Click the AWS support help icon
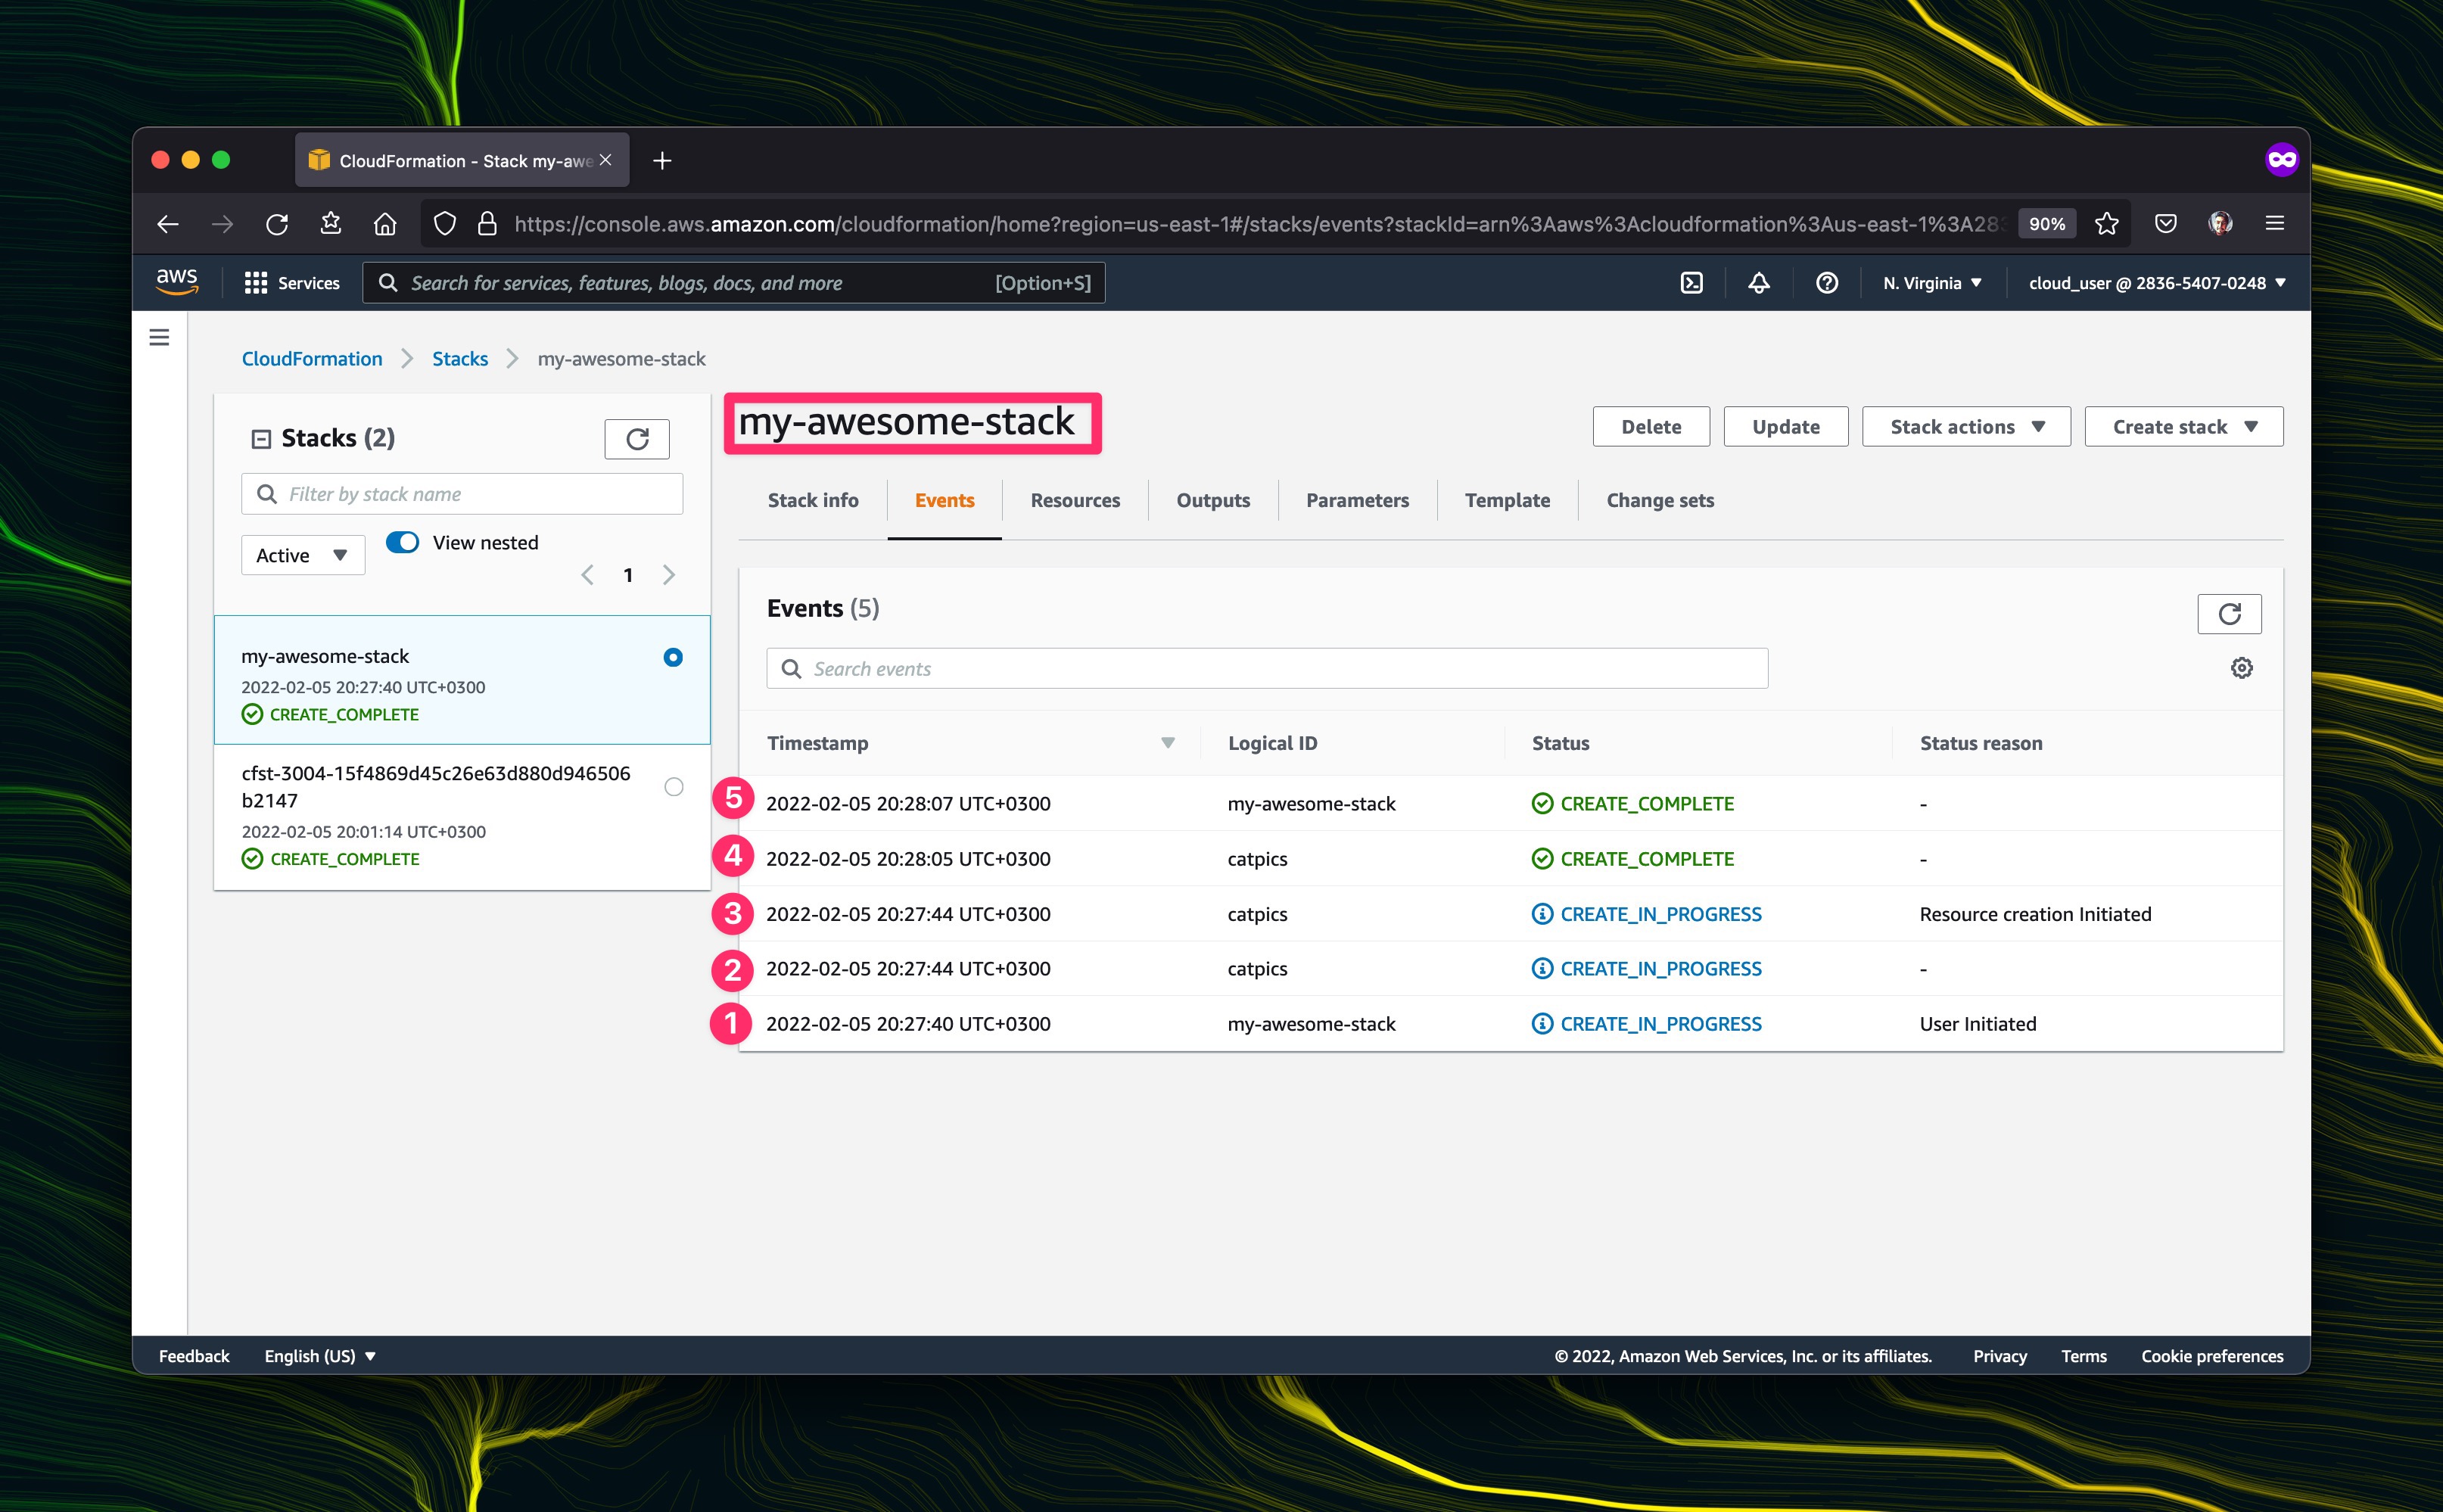Image resolution: width=2443 pixels, height=1512 pixels. 1826,283
